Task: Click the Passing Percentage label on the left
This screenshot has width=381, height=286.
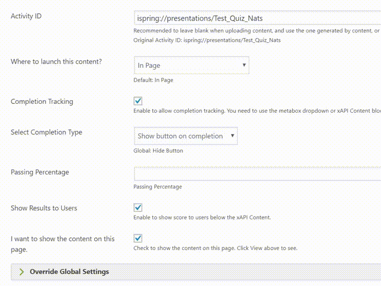Action: click(x=40, y=172)
